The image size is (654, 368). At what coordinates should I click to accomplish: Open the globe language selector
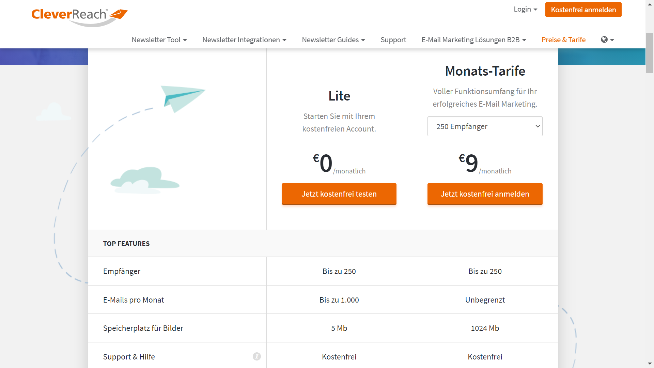pyautogui.click(x=607, y=40)
